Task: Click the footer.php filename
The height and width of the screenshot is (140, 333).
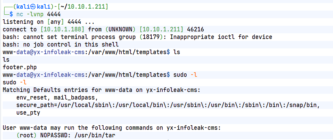Action: 20,68
